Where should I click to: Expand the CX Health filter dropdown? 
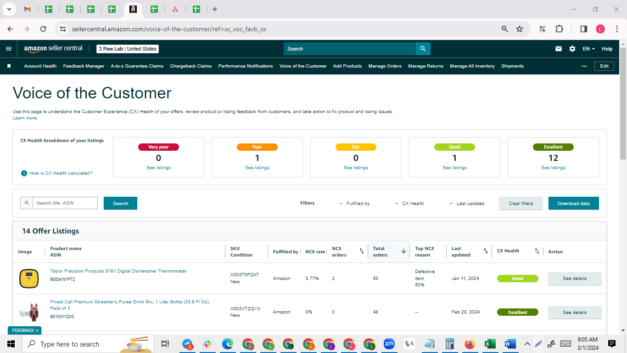tap(409, 204)
